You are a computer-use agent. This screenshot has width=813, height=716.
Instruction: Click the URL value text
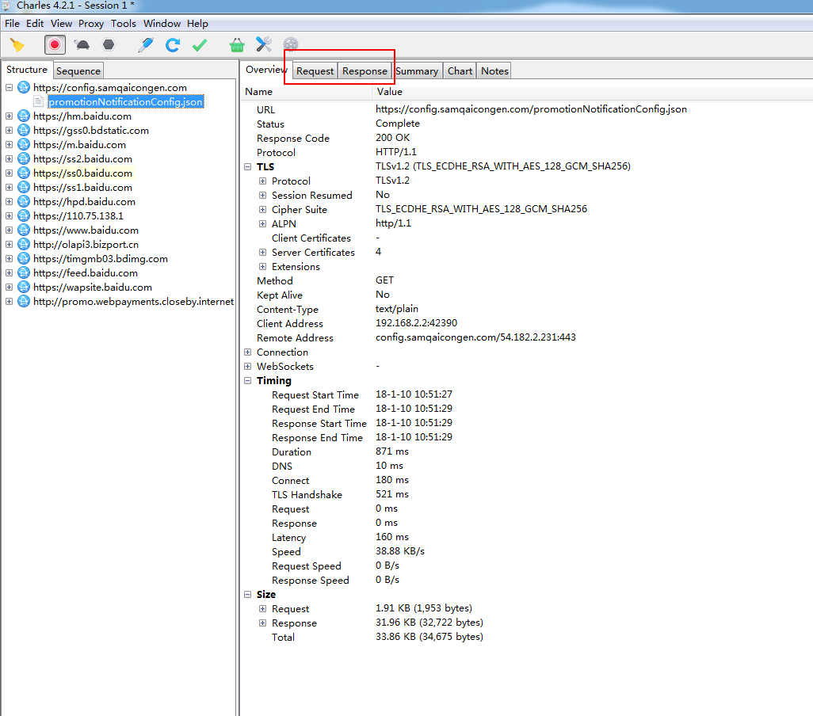click(531, 109)
